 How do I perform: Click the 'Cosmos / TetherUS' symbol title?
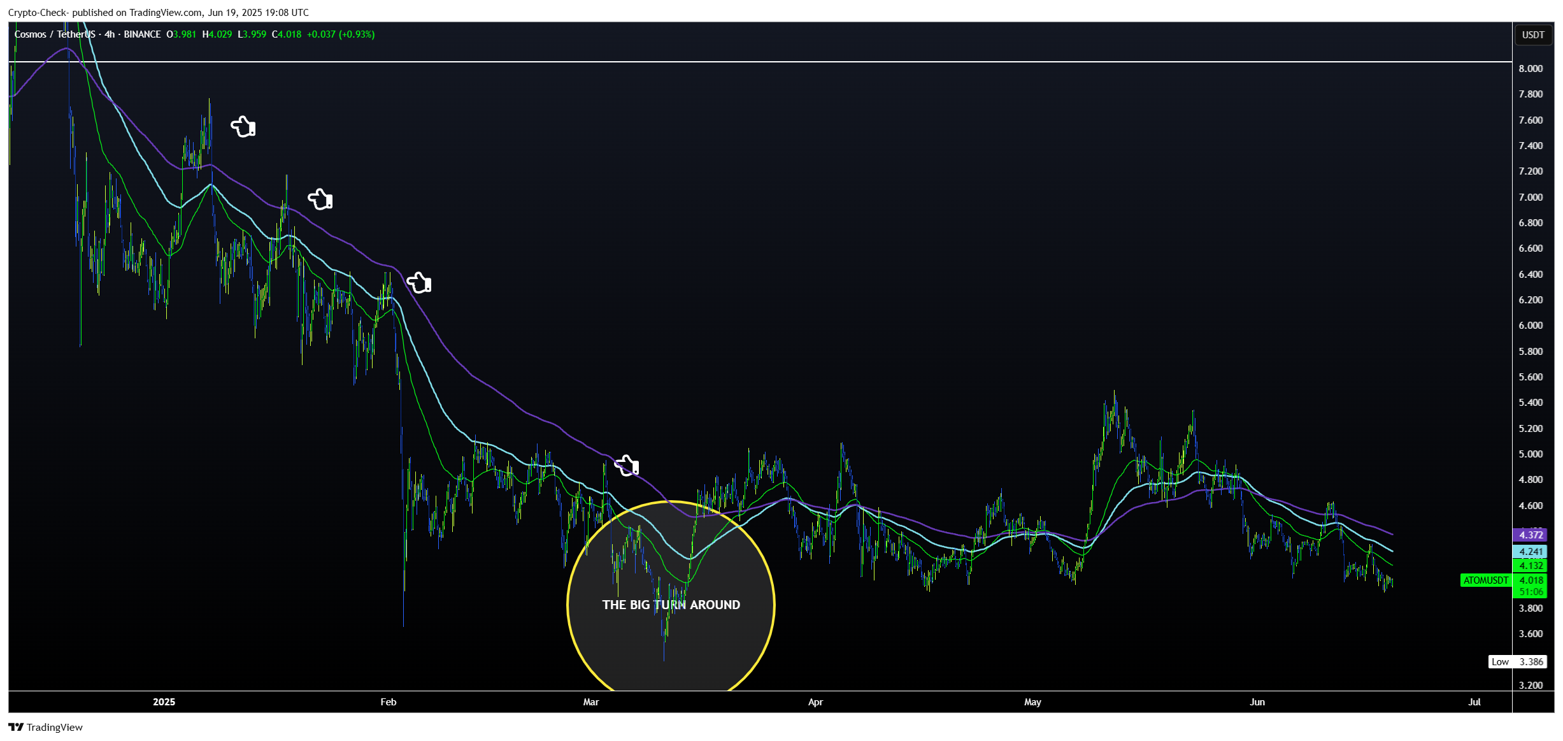click(x=55, y=34)
